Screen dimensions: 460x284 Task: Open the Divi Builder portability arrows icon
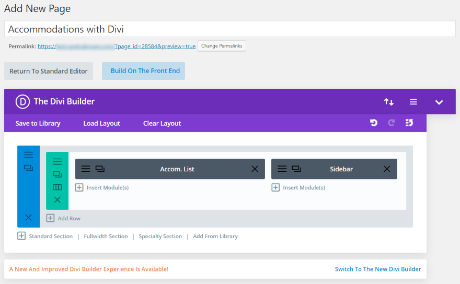click(389, 102)
